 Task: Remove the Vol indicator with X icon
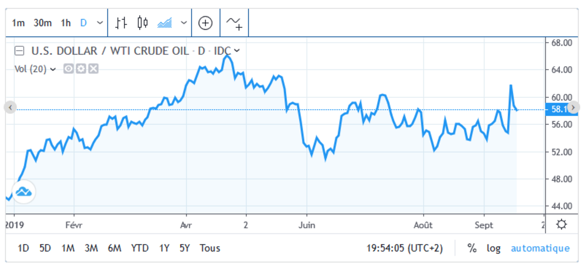93,69
